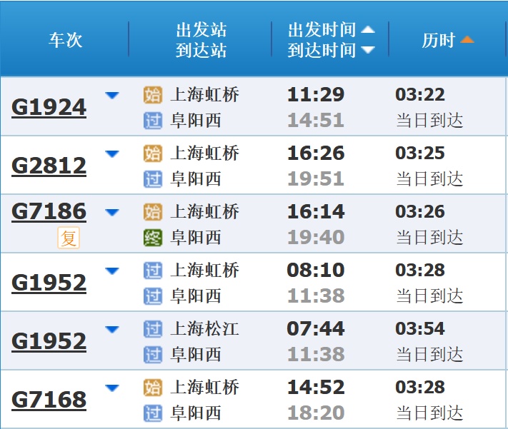The image size is (508, 429).
Task: Click the terminal-station icon for G7186
Action: [x=153, y=237]
